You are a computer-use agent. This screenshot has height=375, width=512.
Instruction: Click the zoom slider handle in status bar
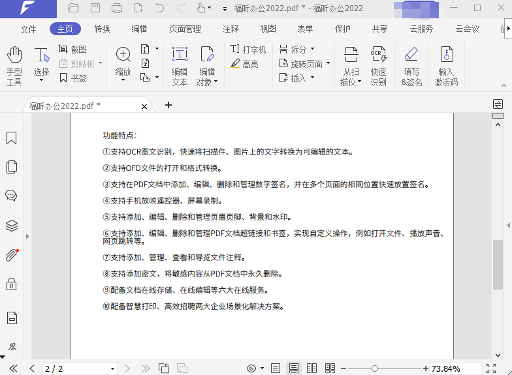click(x=374, y=368)
